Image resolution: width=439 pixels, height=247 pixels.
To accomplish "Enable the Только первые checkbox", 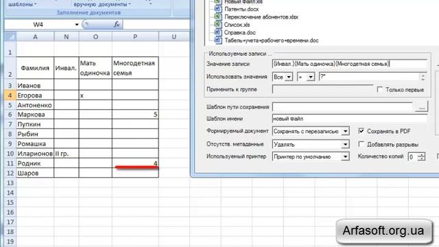I will (379, 89).
